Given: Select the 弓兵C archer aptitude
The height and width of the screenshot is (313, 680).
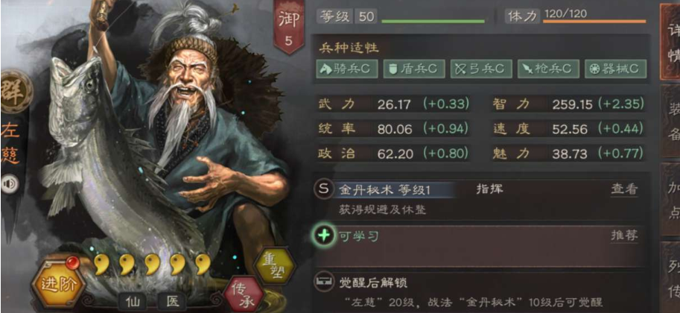Looking at the screenshot, I should (x=481, y=69).
